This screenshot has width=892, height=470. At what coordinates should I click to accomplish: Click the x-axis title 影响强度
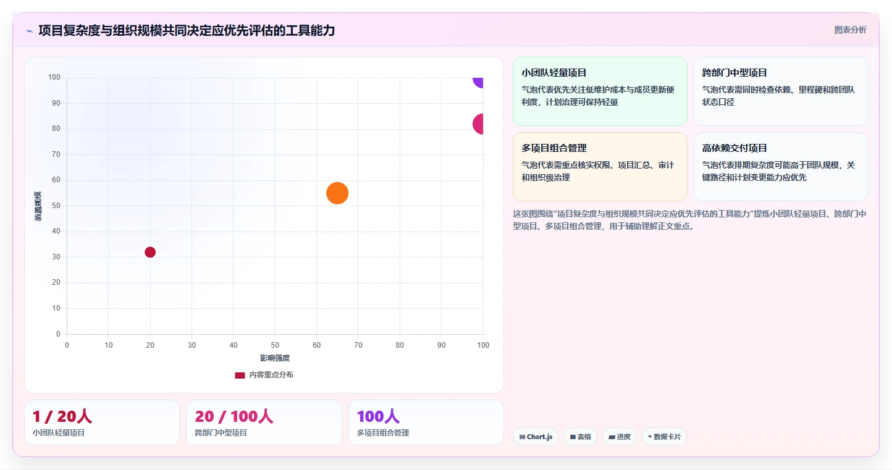[x=275, y=358]
